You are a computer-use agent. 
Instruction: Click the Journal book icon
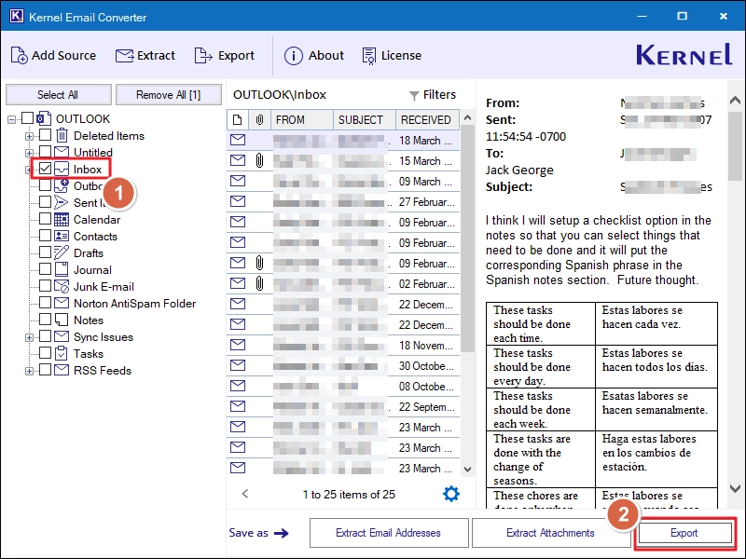[62, 269]
